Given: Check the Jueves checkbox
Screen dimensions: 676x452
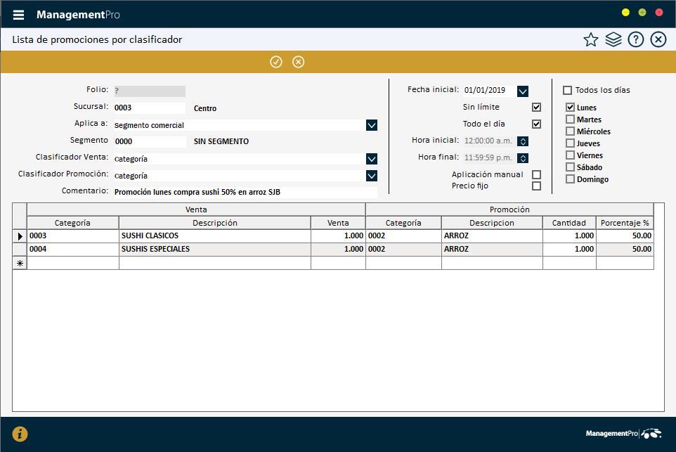Looking at the screenshot, I should pos(570,143).
